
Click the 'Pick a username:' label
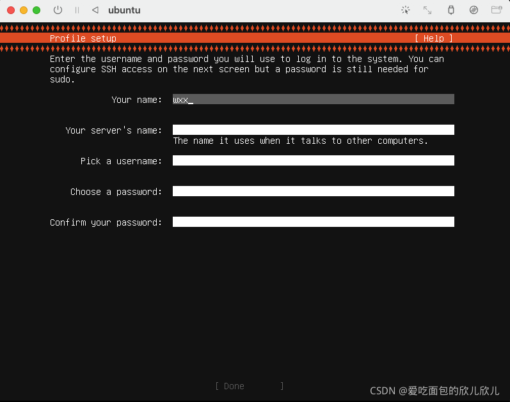[121, 161]
